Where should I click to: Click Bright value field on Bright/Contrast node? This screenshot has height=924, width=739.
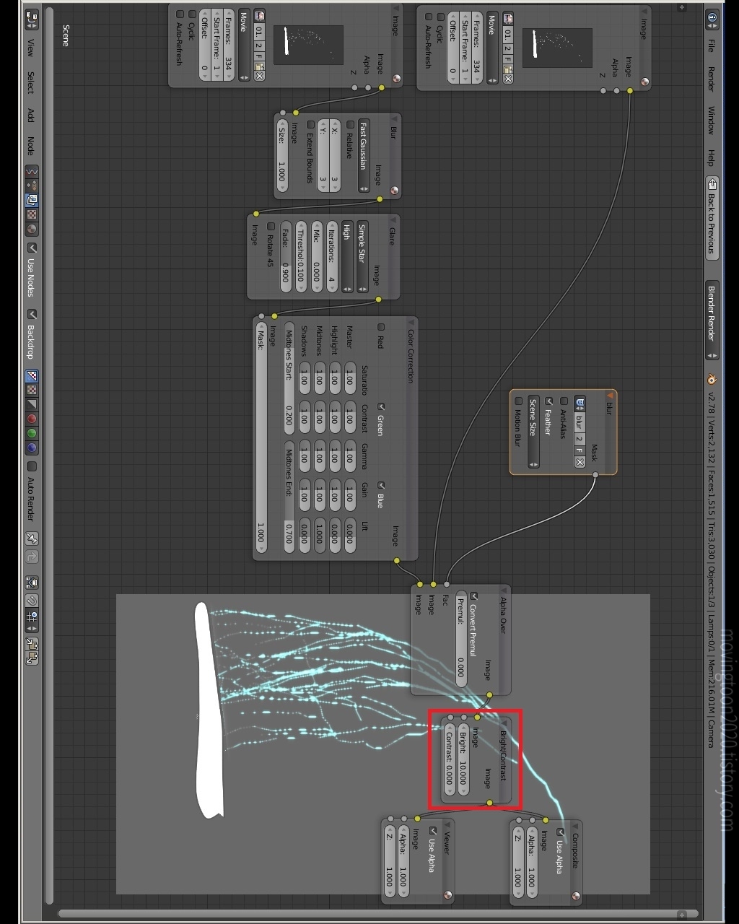pos(463,758)
